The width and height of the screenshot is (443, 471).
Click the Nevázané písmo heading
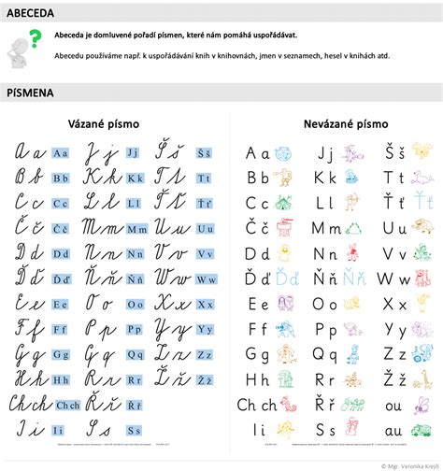(346, 124)
